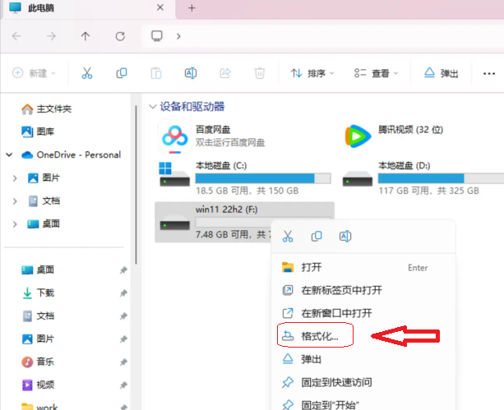The height and width of the screenshot is (410, 504).
Task: Click the sidebar vertical scrollbar
Action: (136, 185)
